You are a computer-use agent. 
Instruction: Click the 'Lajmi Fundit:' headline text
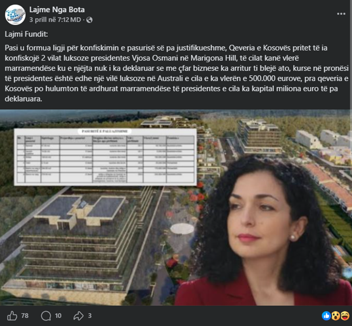26,34
